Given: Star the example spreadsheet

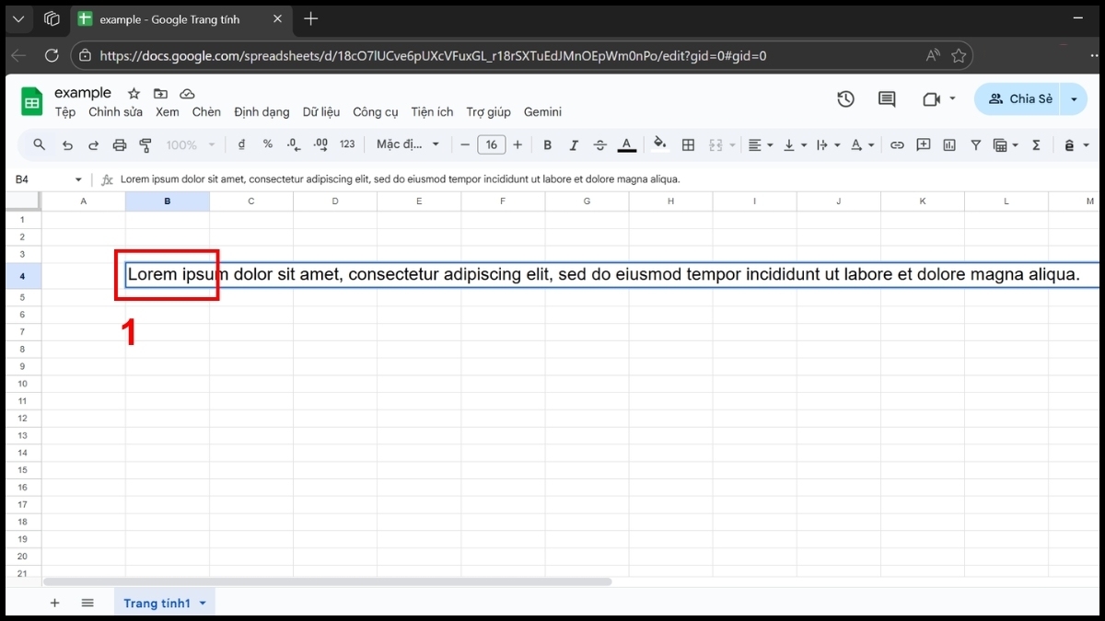Looking at the screenshot, I should [133, 93].
